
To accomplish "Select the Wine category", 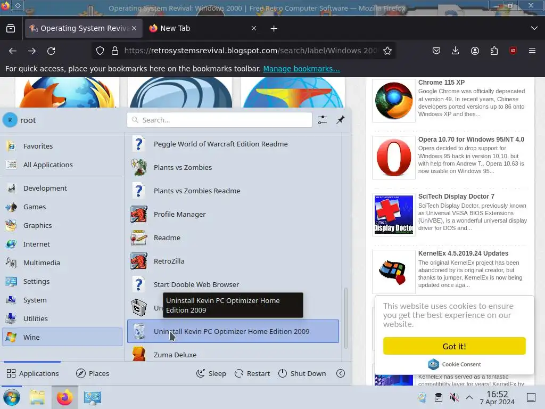I will [63, 337].
